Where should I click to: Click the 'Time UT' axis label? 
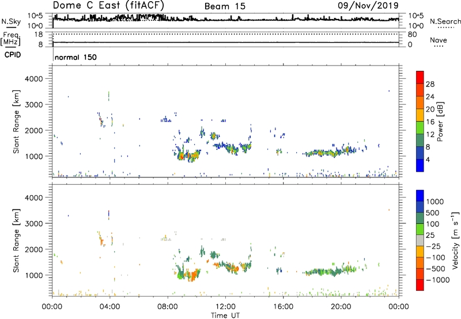click(x=225, y=316)
